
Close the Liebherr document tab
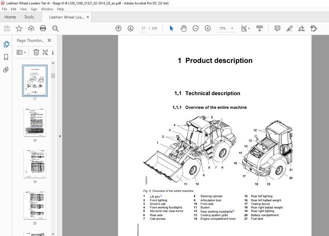click(x=88, y=17)
